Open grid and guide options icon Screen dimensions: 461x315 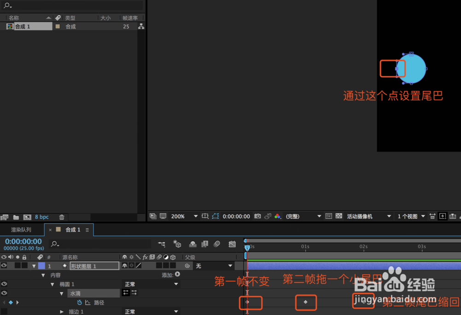pos(205,216)
